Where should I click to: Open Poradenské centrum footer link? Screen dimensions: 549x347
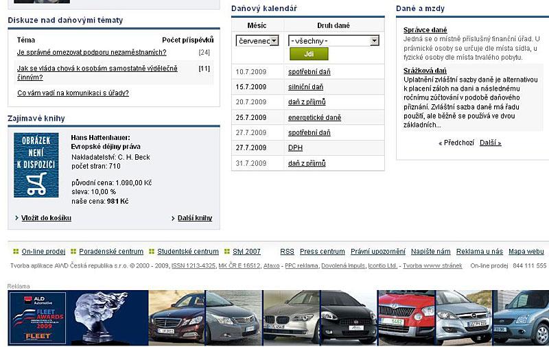(111, 252)
